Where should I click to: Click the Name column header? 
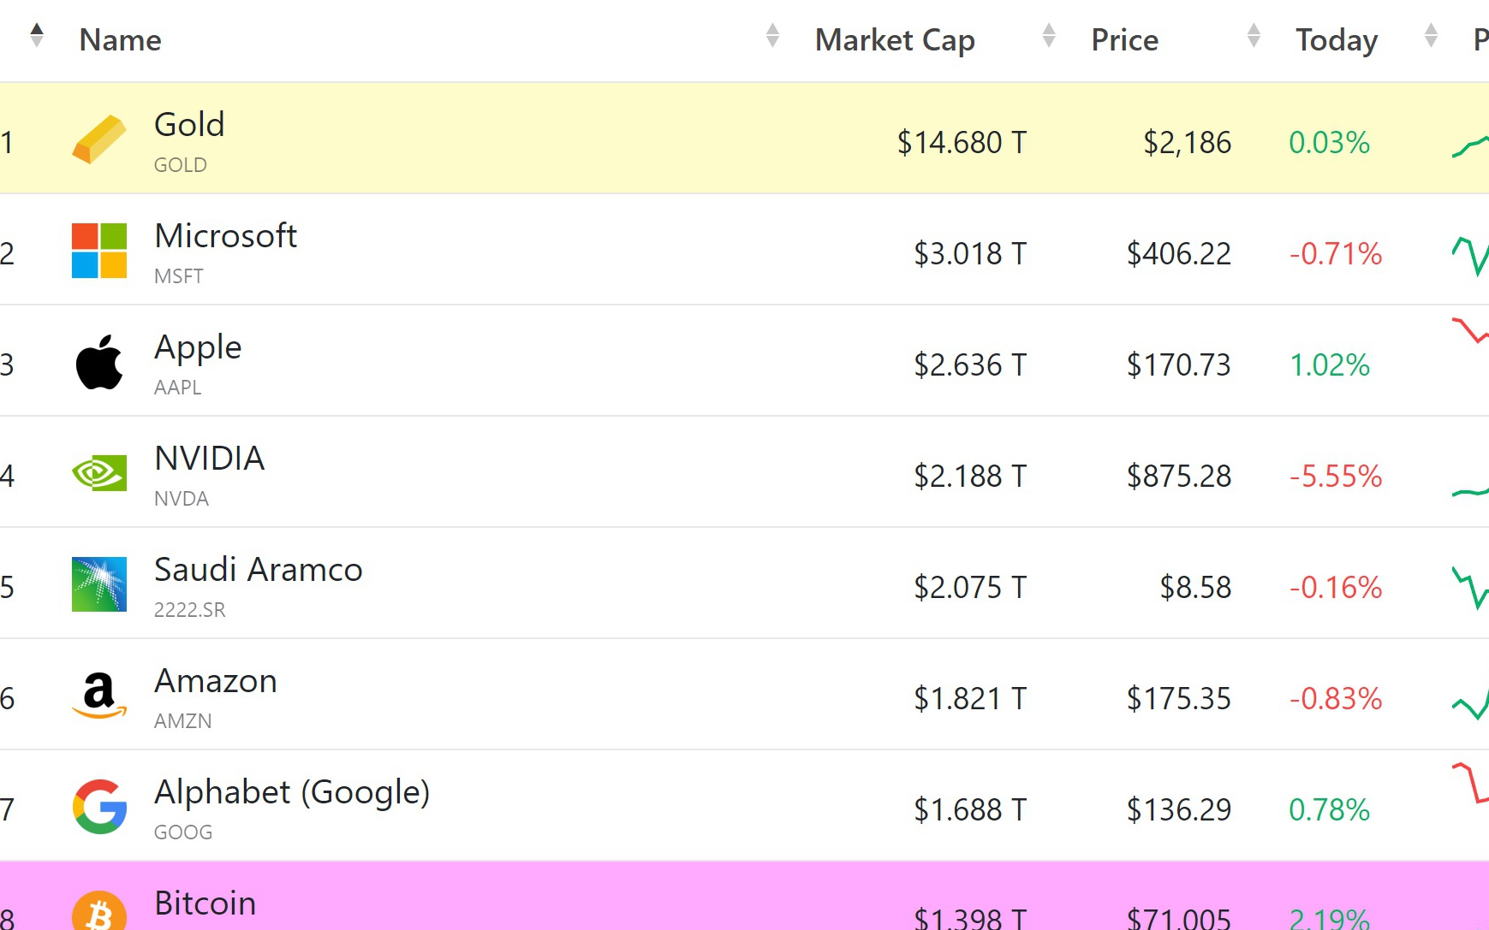[x=121, y=40]
